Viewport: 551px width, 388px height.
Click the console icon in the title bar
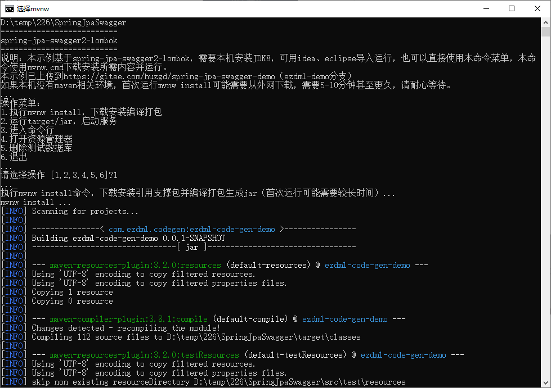[x=10, y=8]
